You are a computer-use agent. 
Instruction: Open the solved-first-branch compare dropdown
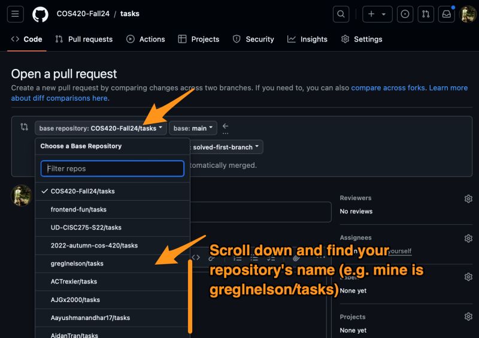(x=226, y=147)
